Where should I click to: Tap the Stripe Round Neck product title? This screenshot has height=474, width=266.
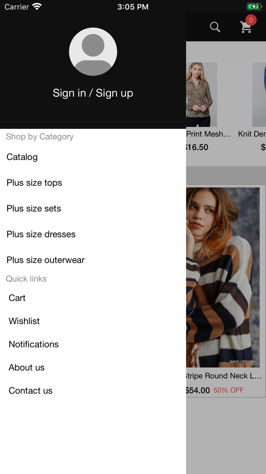click(x=224, y=376)
